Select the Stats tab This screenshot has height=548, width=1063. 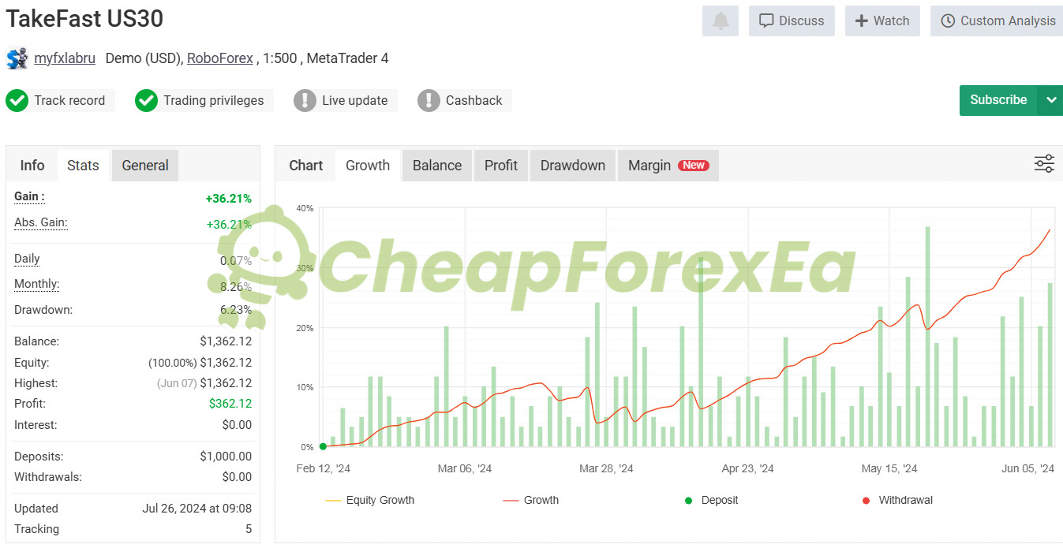(83, 166)
